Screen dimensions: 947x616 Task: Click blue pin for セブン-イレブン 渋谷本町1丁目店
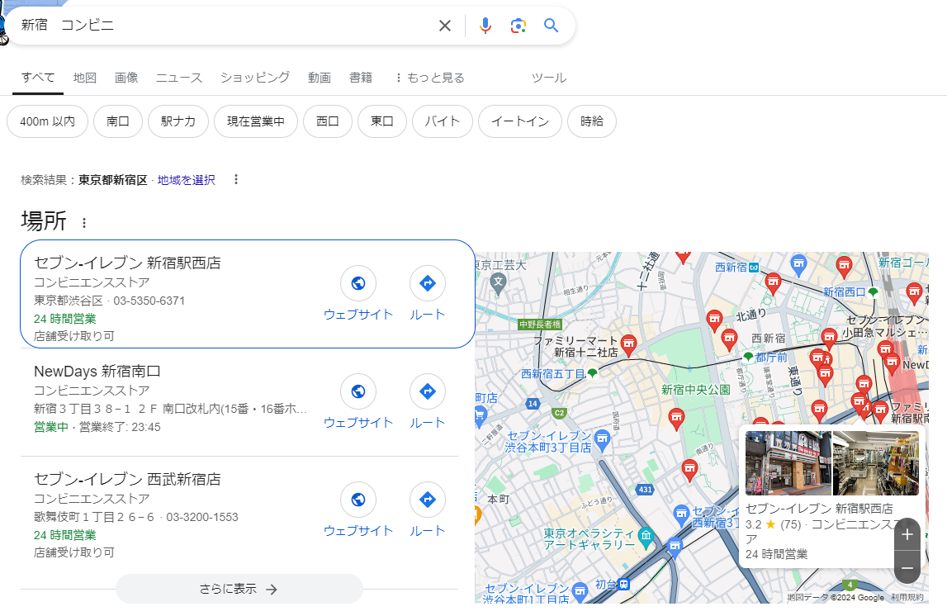[x=580, y=591]
